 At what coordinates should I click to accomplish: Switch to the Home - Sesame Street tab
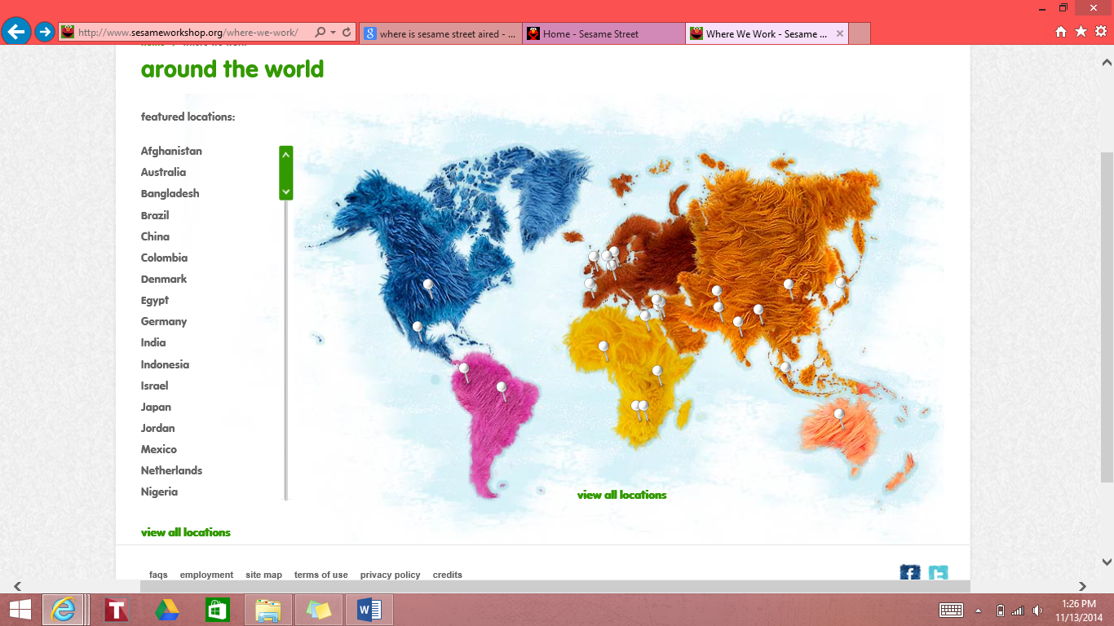coord(603,33)
